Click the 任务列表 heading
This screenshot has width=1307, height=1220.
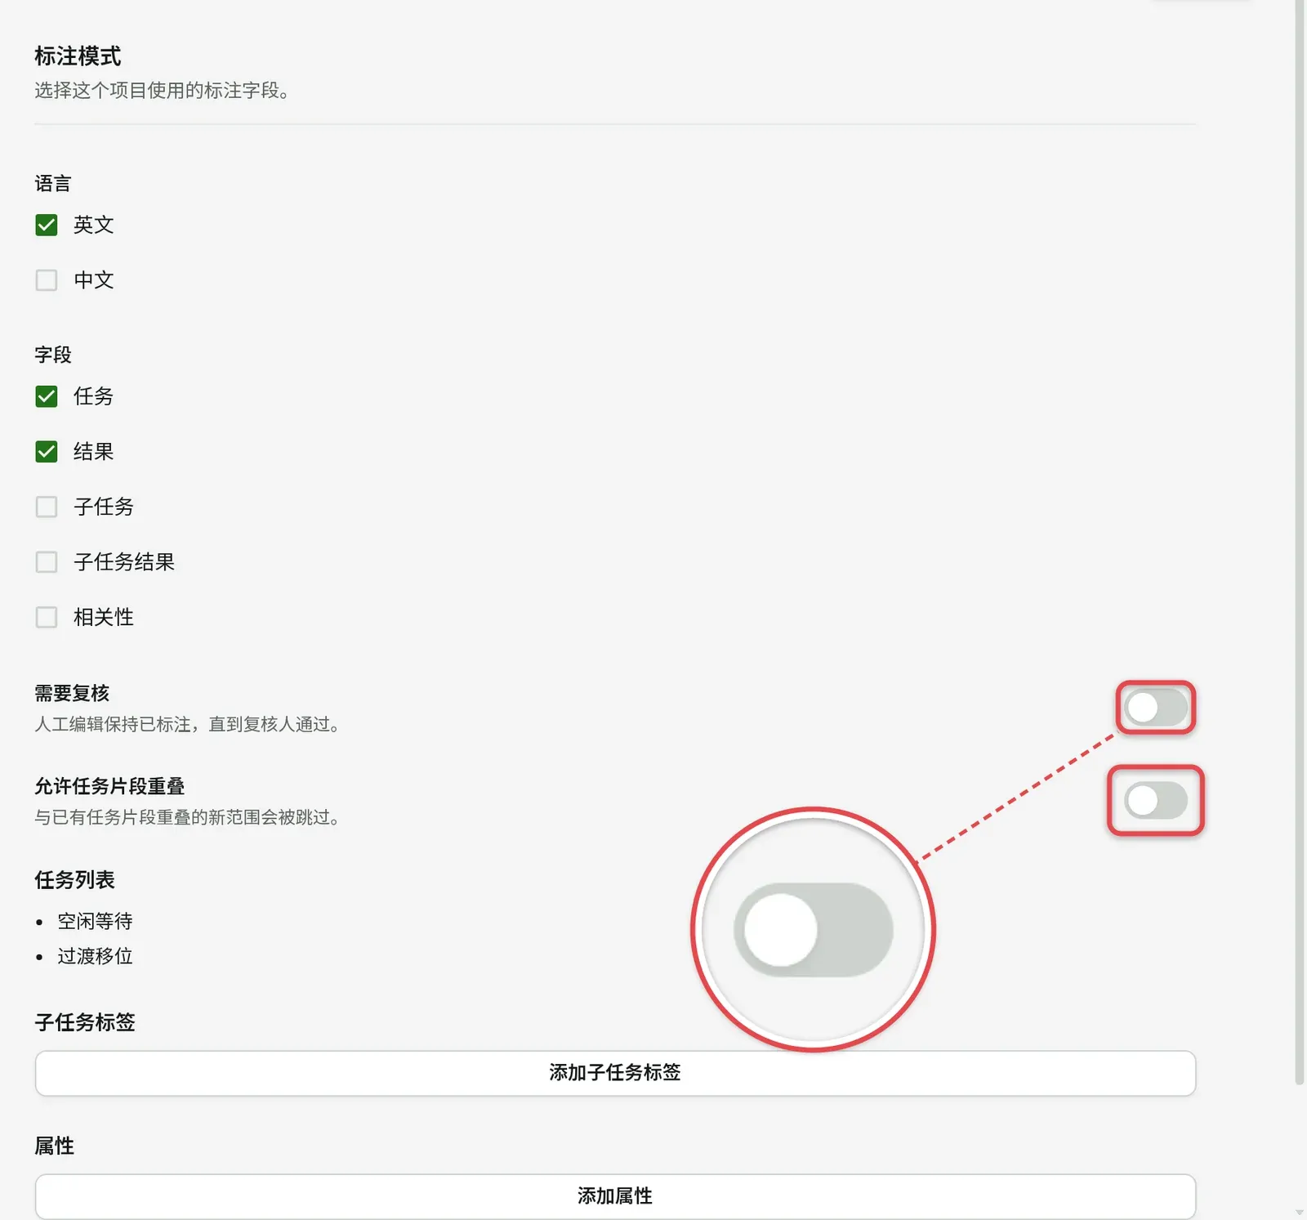click(74, 880)
